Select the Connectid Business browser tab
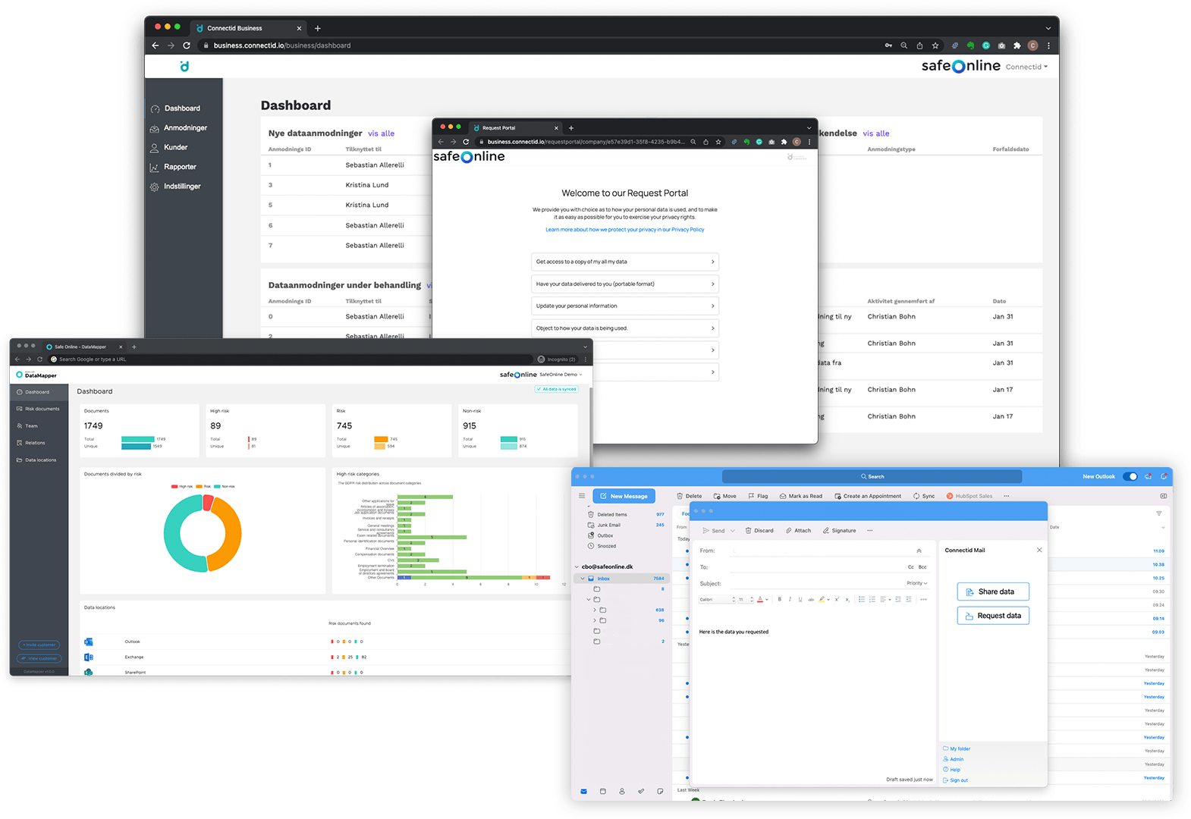The height and width of the screenshot is (819, 1191). click(x=248, y=28)
